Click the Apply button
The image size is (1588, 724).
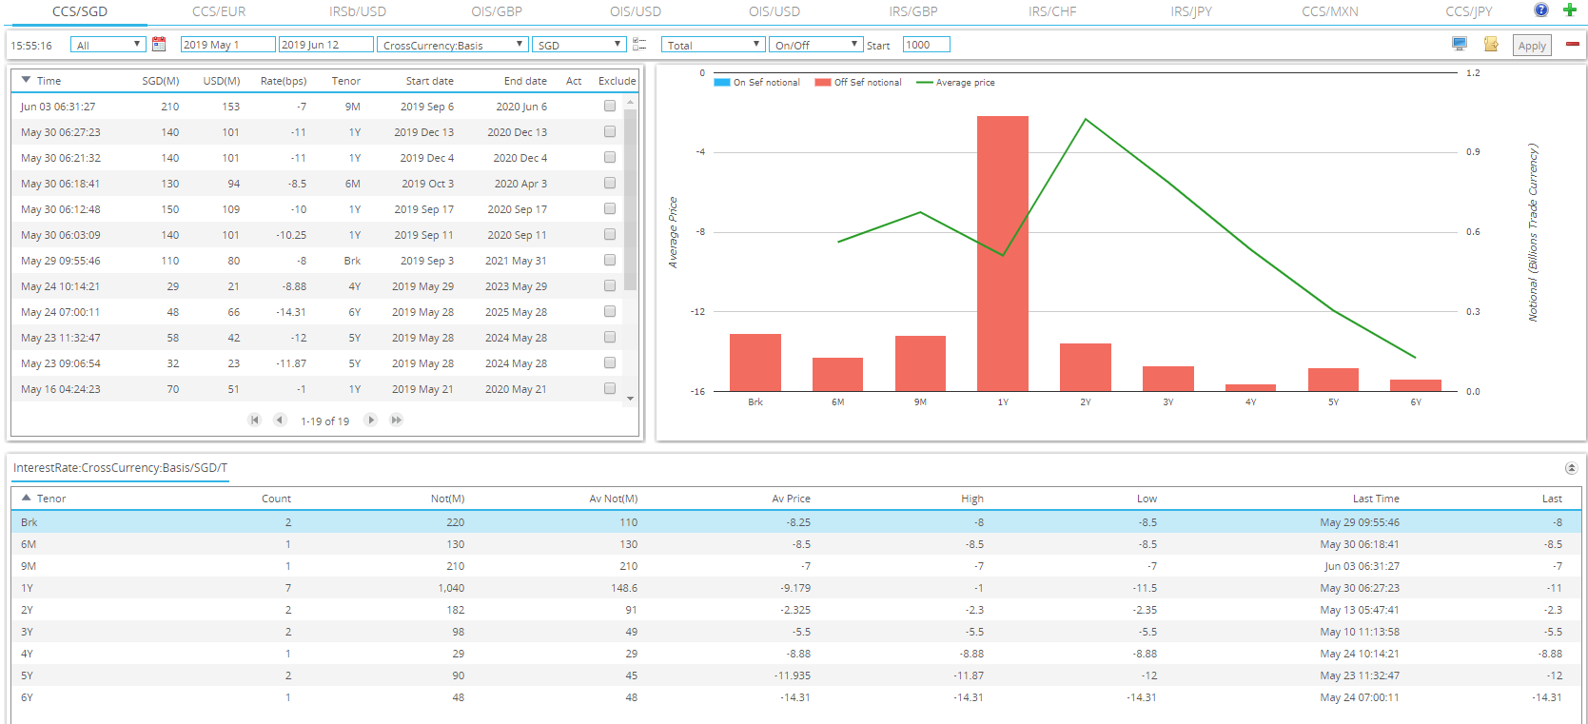click(x=1532, y=46)
